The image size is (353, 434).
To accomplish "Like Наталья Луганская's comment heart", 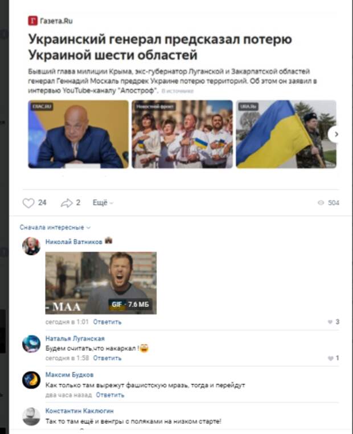I will pyautogui.click(x=330, y=358).
